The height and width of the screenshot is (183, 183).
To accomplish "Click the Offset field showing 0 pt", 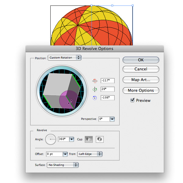I will pyautogui.click(x=55, y=154).
